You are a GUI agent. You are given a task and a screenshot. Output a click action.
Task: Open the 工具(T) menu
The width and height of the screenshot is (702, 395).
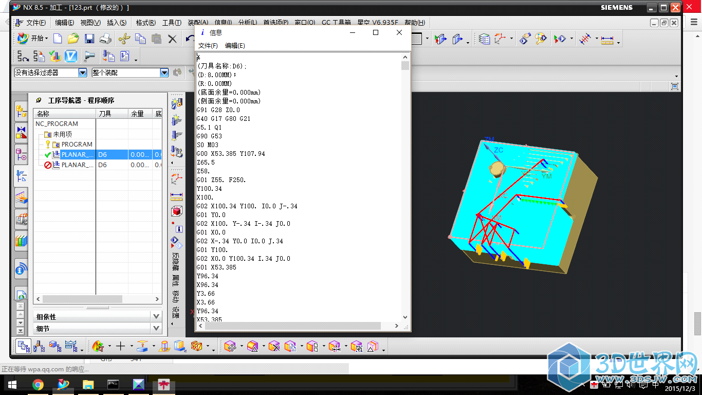pos(172,23)
